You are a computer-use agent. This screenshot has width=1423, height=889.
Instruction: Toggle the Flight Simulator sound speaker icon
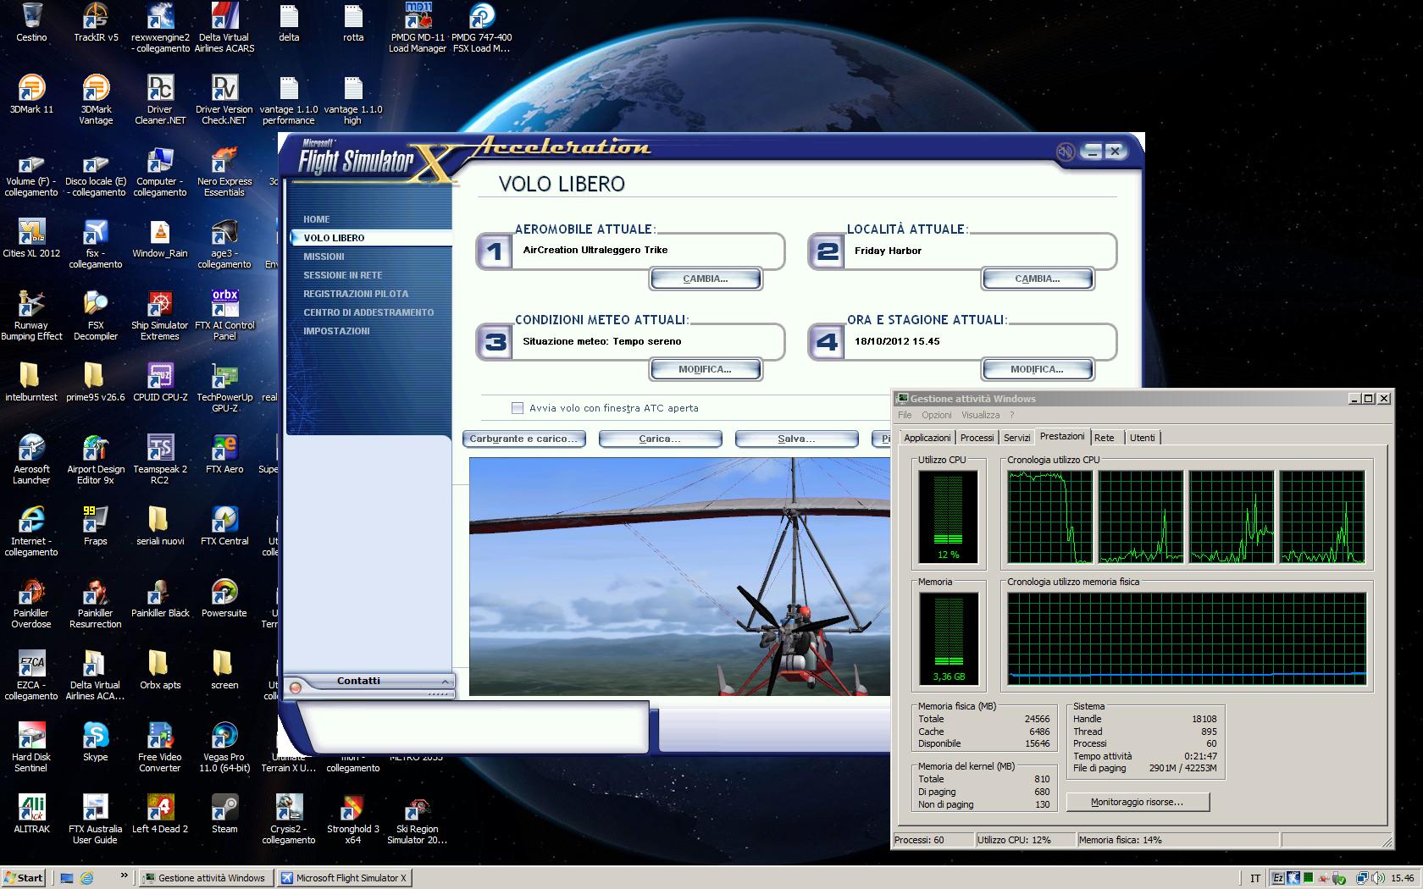(x=1066, y=152)
